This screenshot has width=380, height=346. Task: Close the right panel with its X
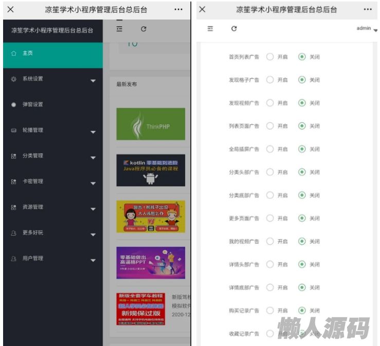click(x=202, y=9)
